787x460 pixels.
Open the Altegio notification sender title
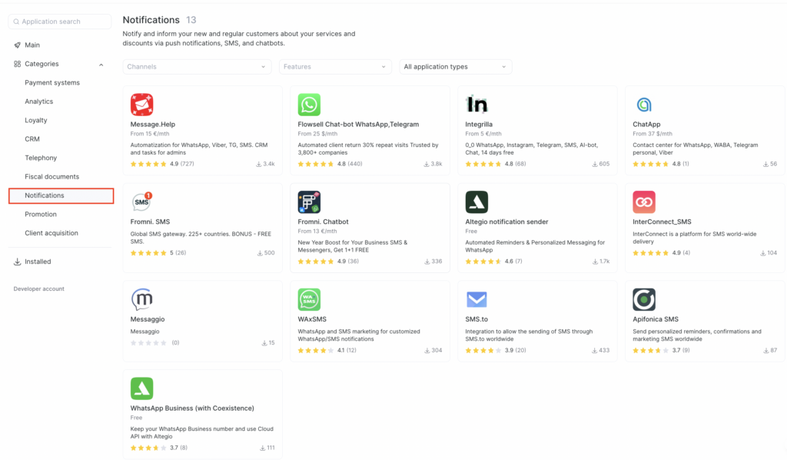[506, 222]
